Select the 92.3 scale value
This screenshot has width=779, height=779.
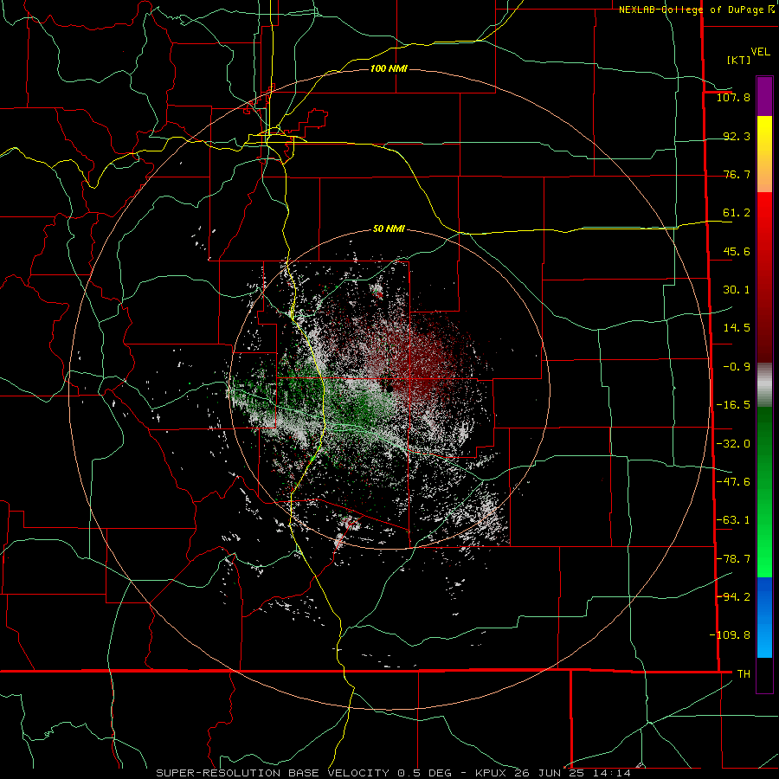737,136
